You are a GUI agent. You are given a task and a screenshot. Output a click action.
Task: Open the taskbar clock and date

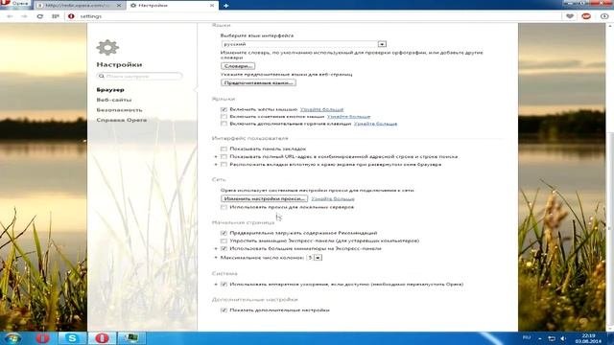(x=588, y=338)
